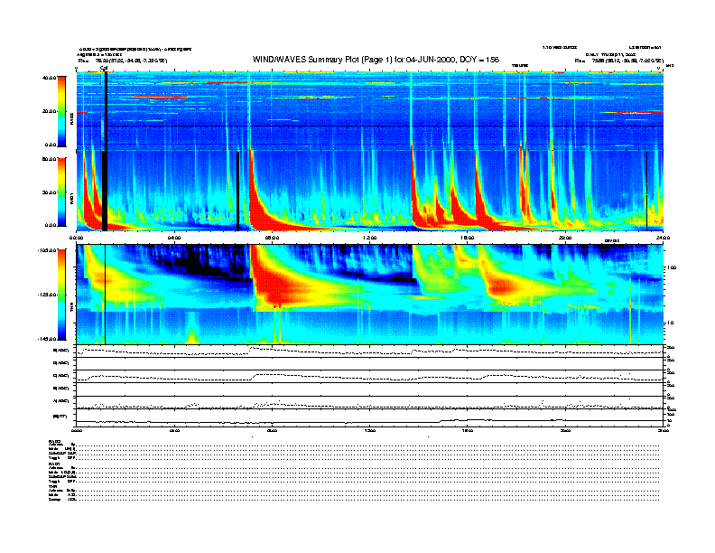
Task: Click the large red burst near 08:00 in TNR
Action: click(278, 286)
